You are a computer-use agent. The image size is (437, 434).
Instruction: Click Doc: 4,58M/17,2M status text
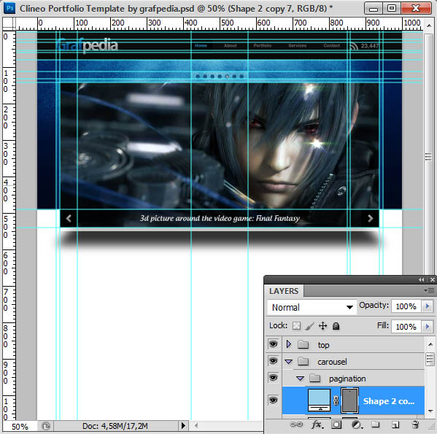[x=115, y=426]
